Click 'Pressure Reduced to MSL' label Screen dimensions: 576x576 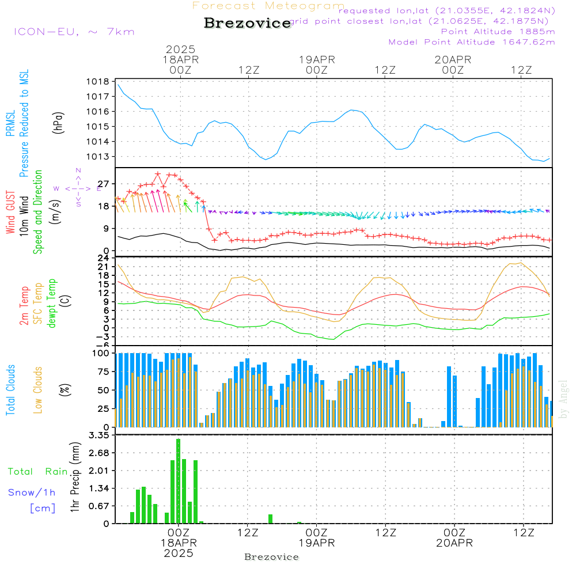(24, 123)
